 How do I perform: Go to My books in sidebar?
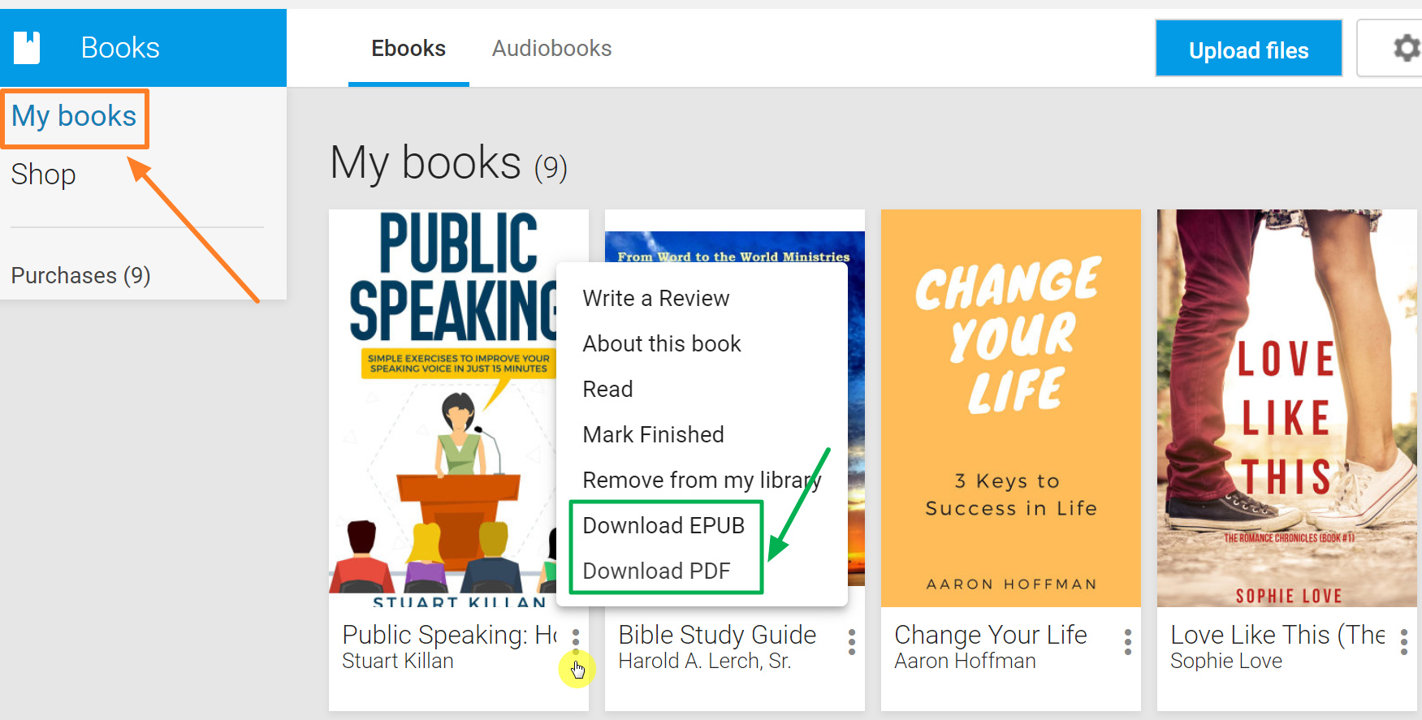pyautogui.click(x=74, y=116)
